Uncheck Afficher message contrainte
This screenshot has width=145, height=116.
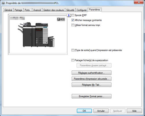pyautogui.click(x=73, y=20)
